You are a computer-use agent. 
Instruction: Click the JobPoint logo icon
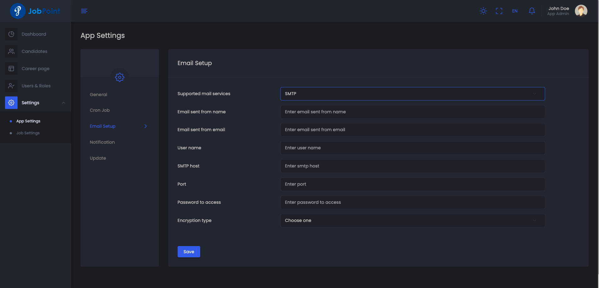(x=18, y=11)
